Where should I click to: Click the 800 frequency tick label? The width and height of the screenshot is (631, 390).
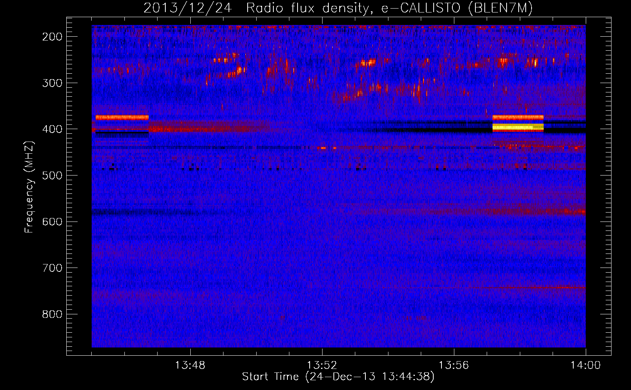52,314
